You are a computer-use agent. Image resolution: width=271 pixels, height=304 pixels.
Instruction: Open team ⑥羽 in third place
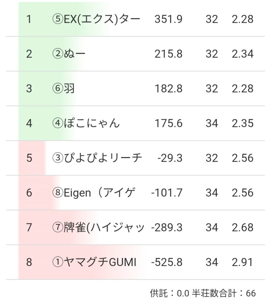pyautogui.click(x=63, y=89)
